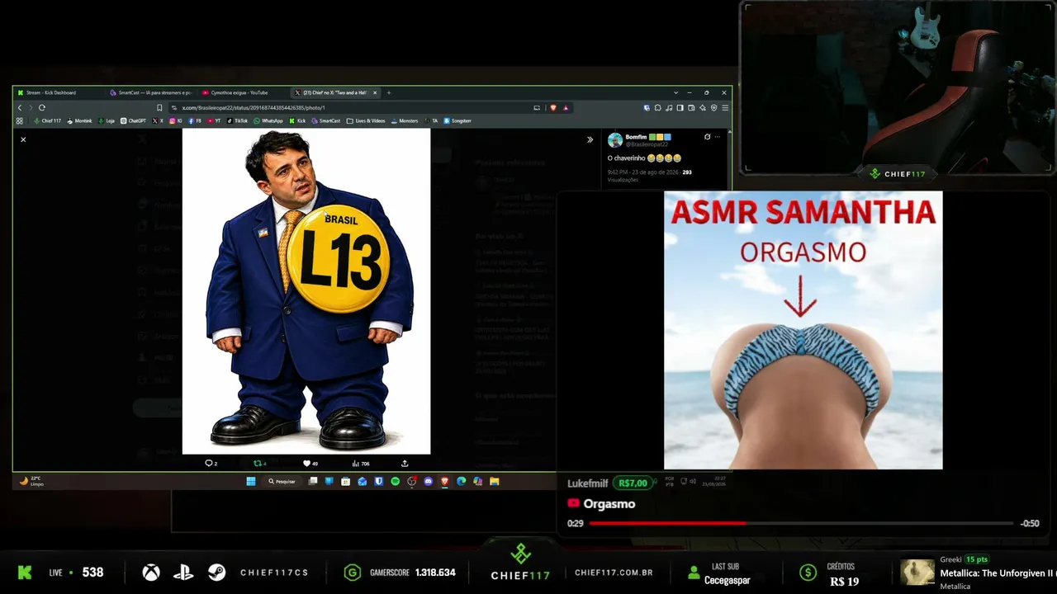Open the Loja bookmark
The image size is (1057, 594).
click(107, 120)
